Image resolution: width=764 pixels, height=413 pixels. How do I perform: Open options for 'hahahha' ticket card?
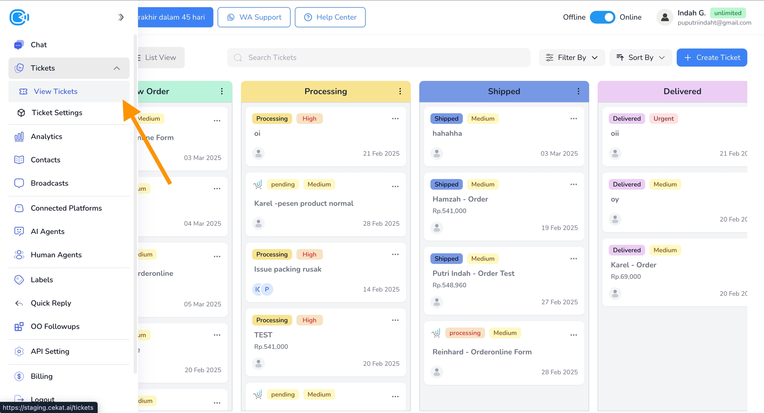point(573,119)
